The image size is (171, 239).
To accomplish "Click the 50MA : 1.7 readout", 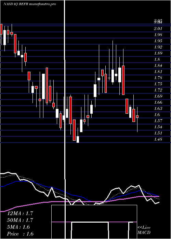I will (x=20, y=220).
